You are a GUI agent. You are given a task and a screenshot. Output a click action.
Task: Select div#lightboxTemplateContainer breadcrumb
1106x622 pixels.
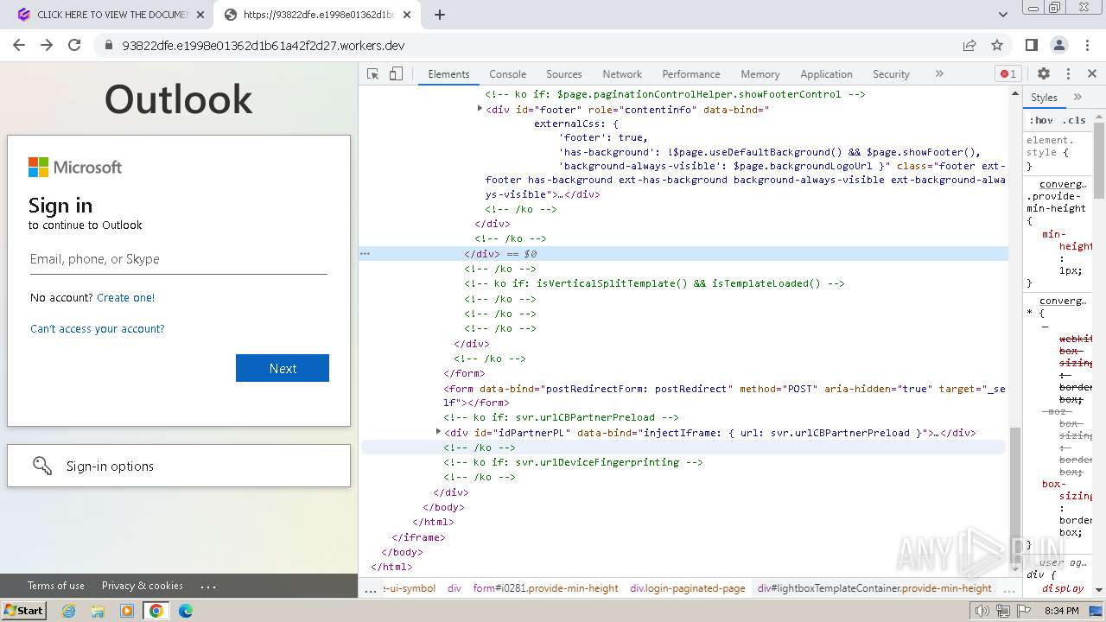point(874,588)
